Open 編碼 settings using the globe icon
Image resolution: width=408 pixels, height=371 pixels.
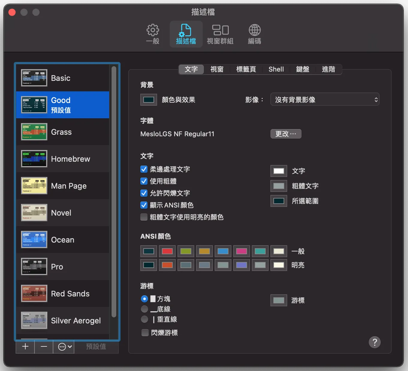pos(255,34)
